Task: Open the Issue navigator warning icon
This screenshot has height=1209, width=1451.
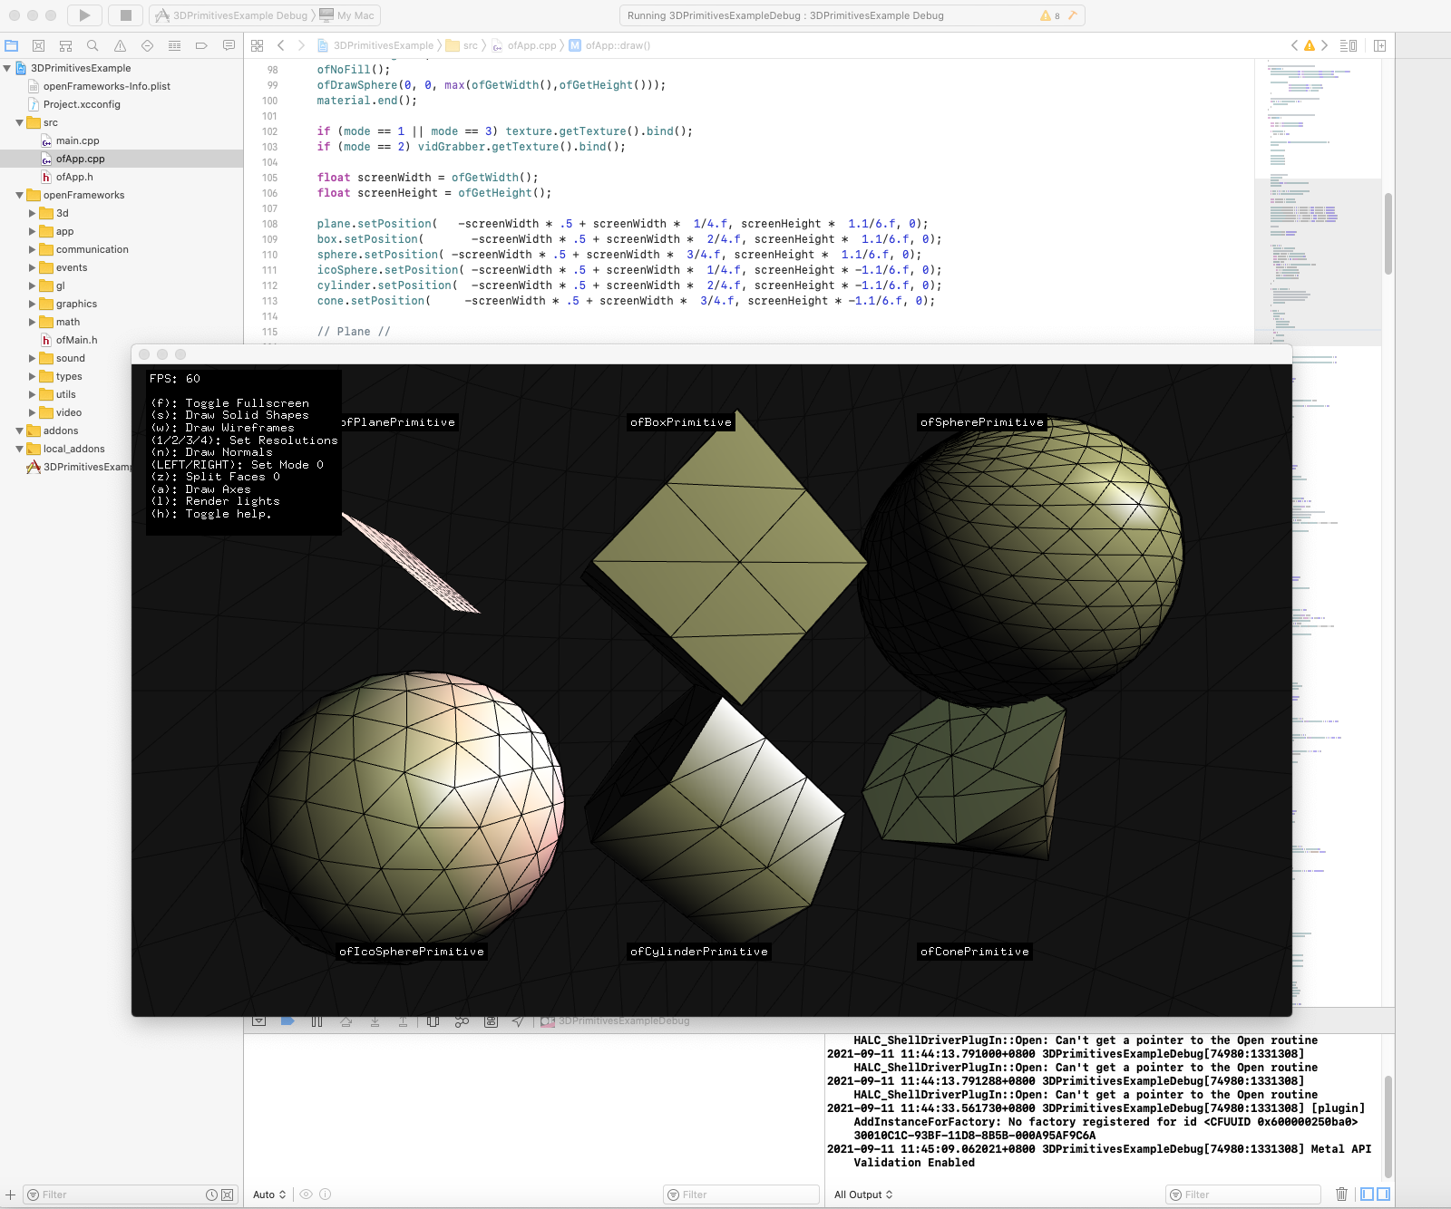Action: click(x=120, y=45)
